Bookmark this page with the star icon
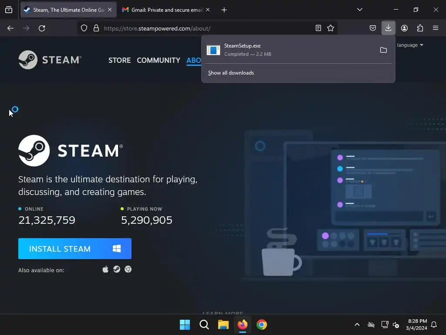This screenshot has height=335, width=446. (x=331, y=28)
